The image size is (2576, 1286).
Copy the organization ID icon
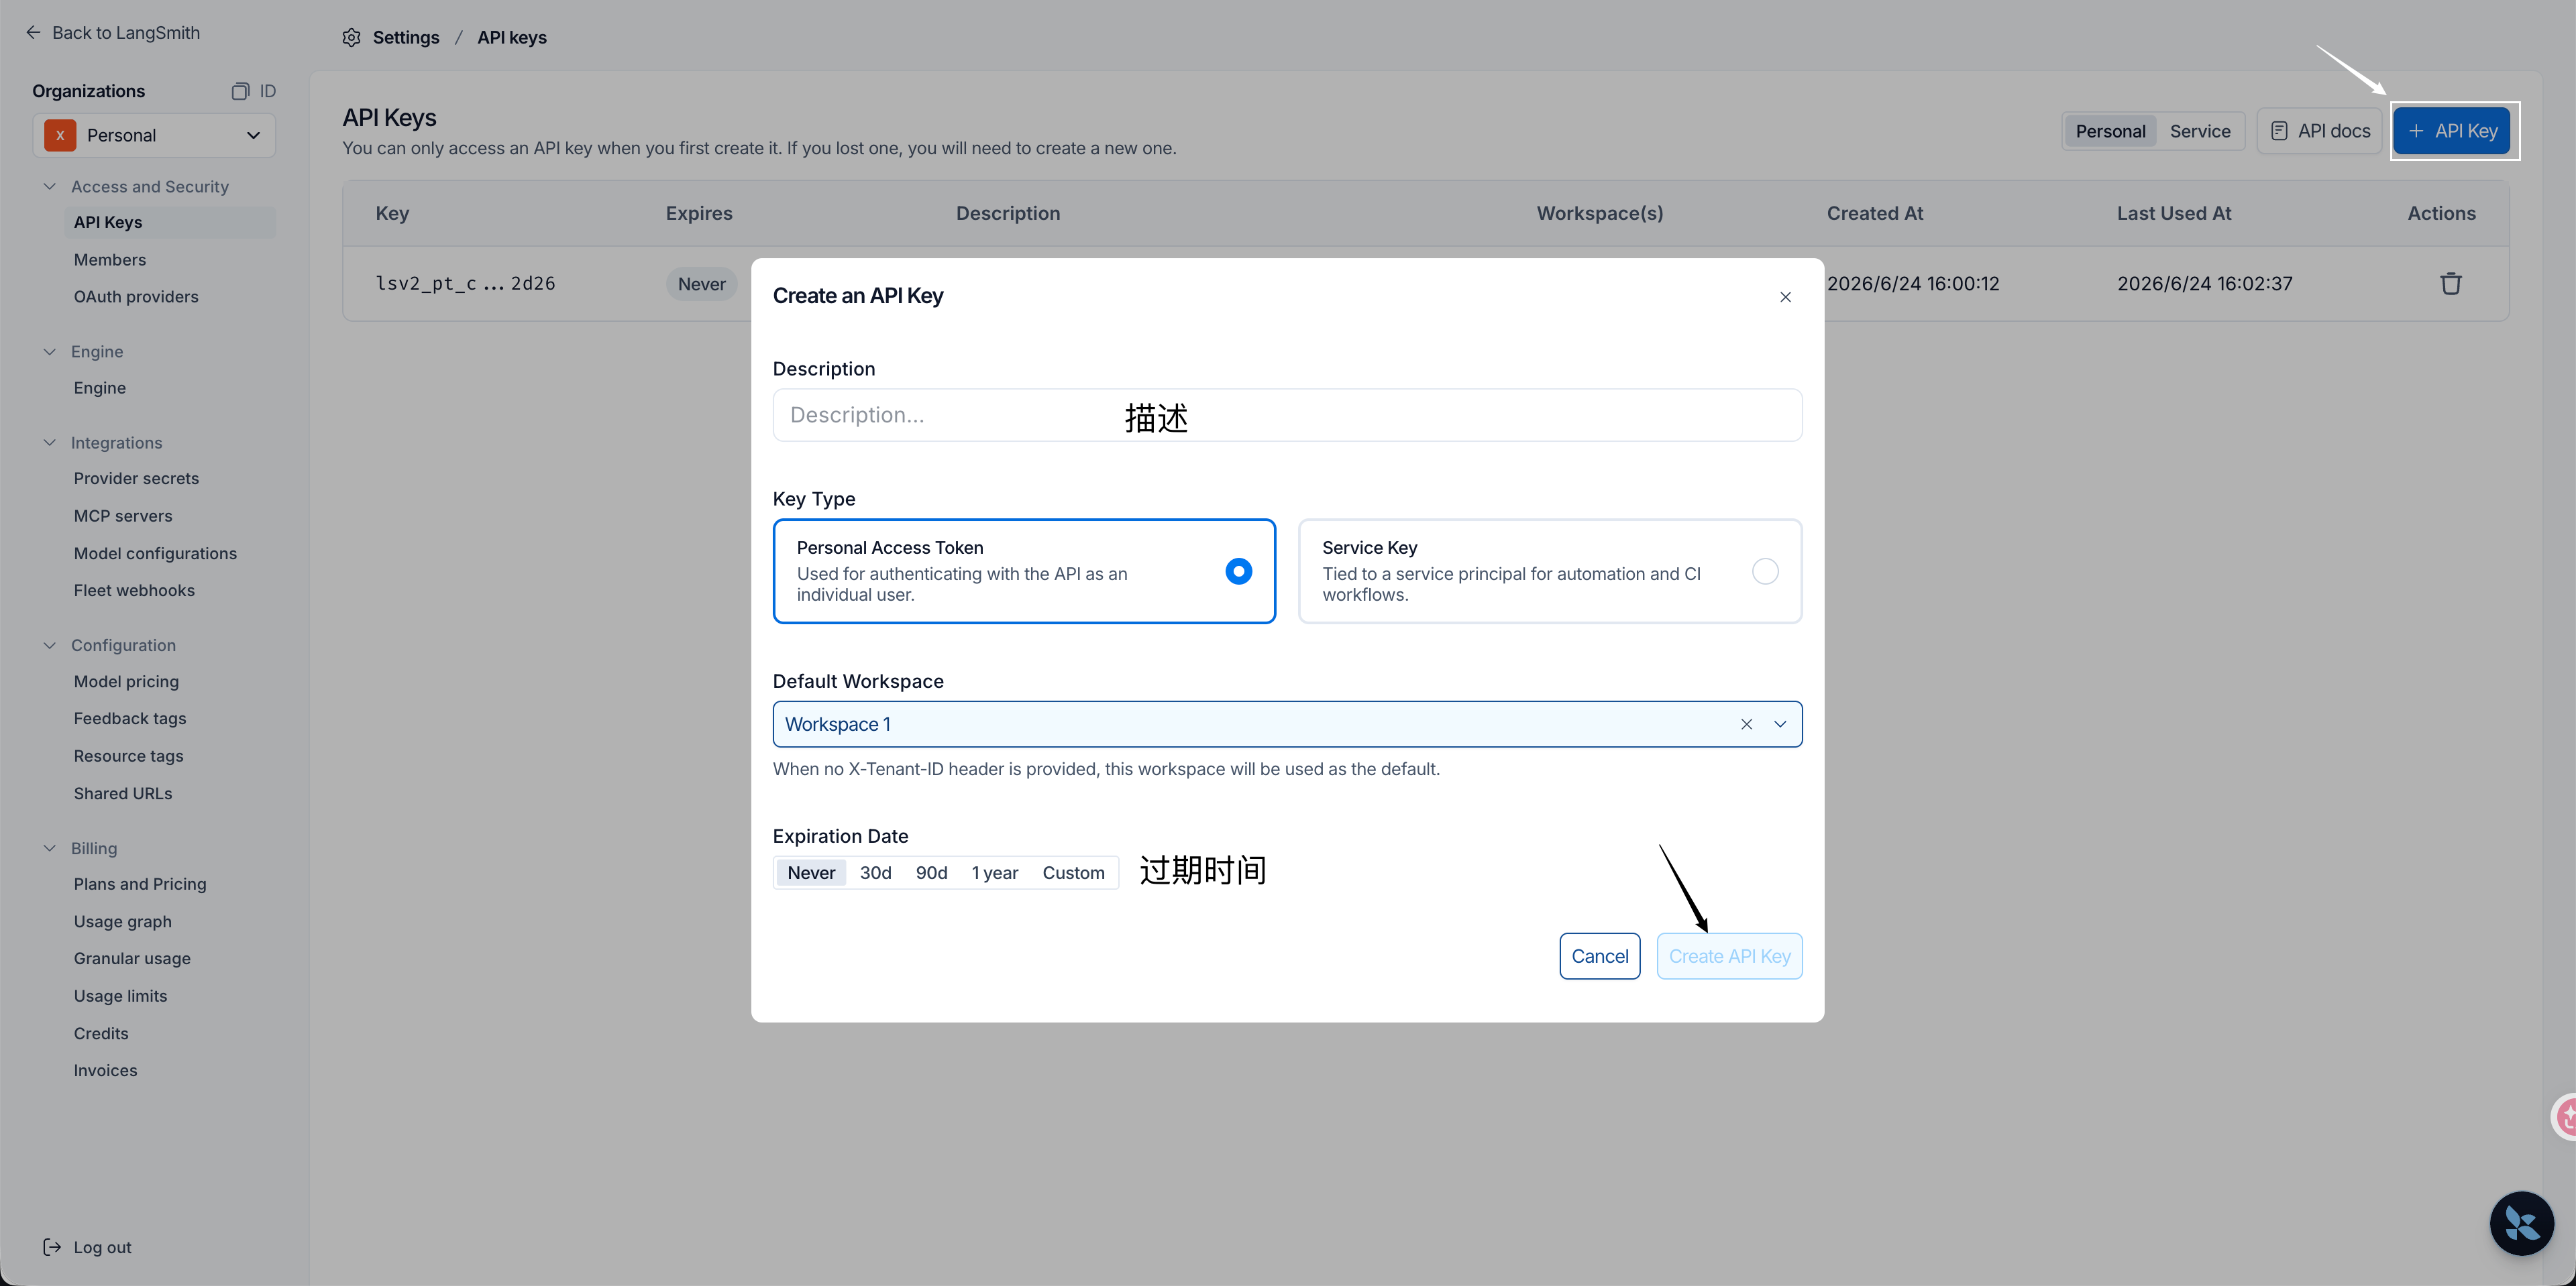click(x=240, y=91)
